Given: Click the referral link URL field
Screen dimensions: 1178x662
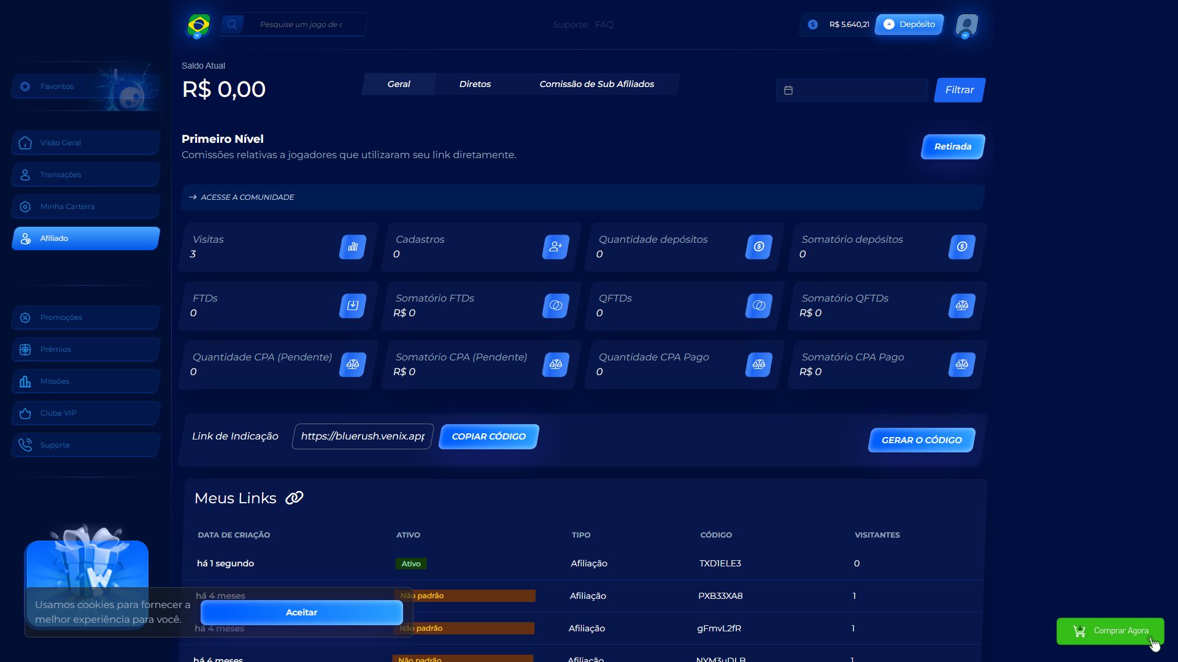Looking at the screenshot, I should pyautogui.click(x=363, y=436).
